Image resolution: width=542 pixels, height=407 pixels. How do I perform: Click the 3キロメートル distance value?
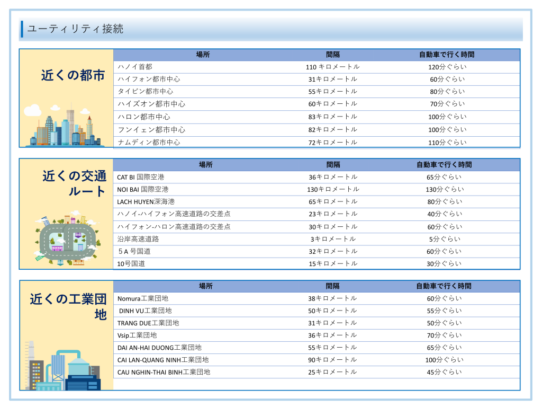[x=333, y=239]
